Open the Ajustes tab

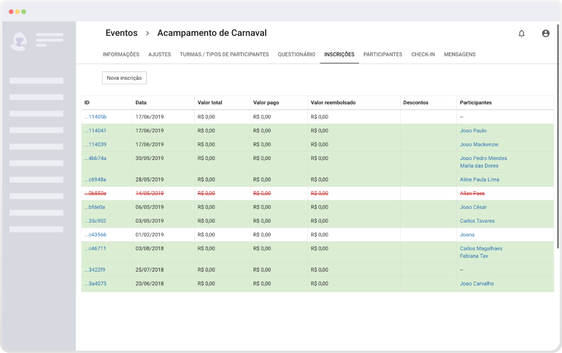click(160, 55)
